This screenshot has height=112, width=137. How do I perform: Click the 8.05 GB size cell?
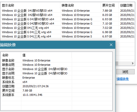(x=107, y=15)
